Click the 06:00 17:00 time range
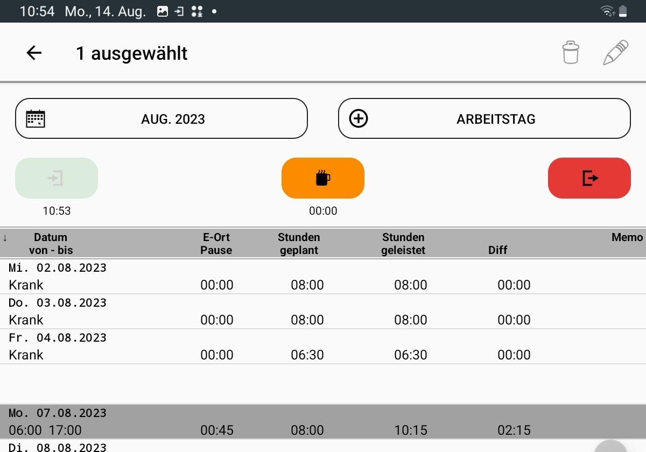 coord(45,430)
